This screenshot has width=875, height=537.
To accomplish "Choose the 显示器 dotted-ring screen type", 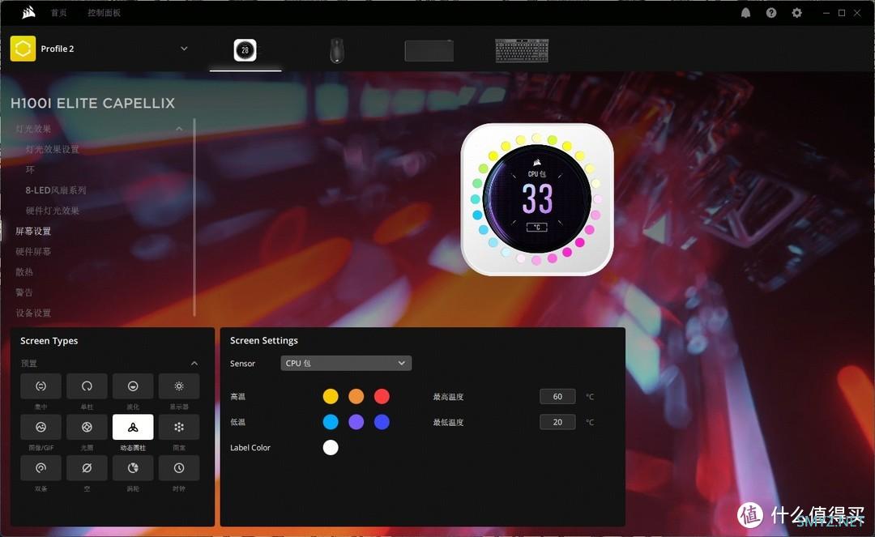I will coord(179,386).
